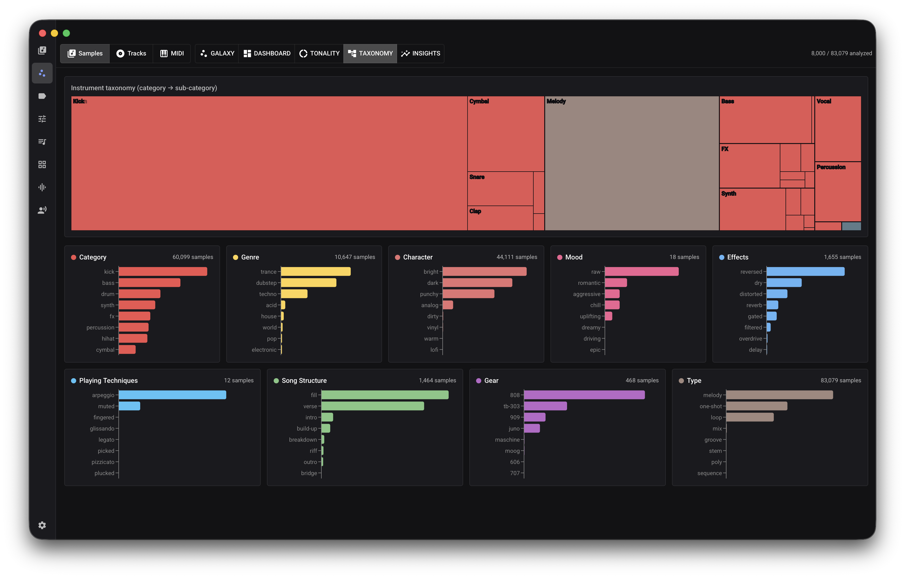This screenshot has height=578, width=905.
Task: Click the punchy bar in Character chart
Action: coord(469,294)
